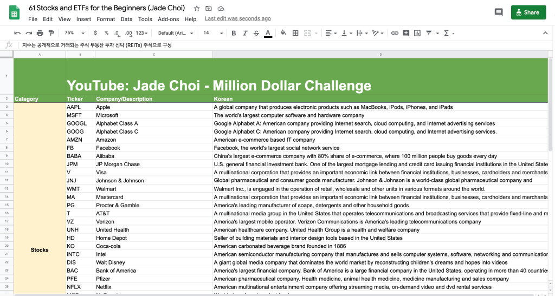Select the Walt Disney cell
Image resolution: width=555 pixels, height=296 pixels.
pos(154,262)
